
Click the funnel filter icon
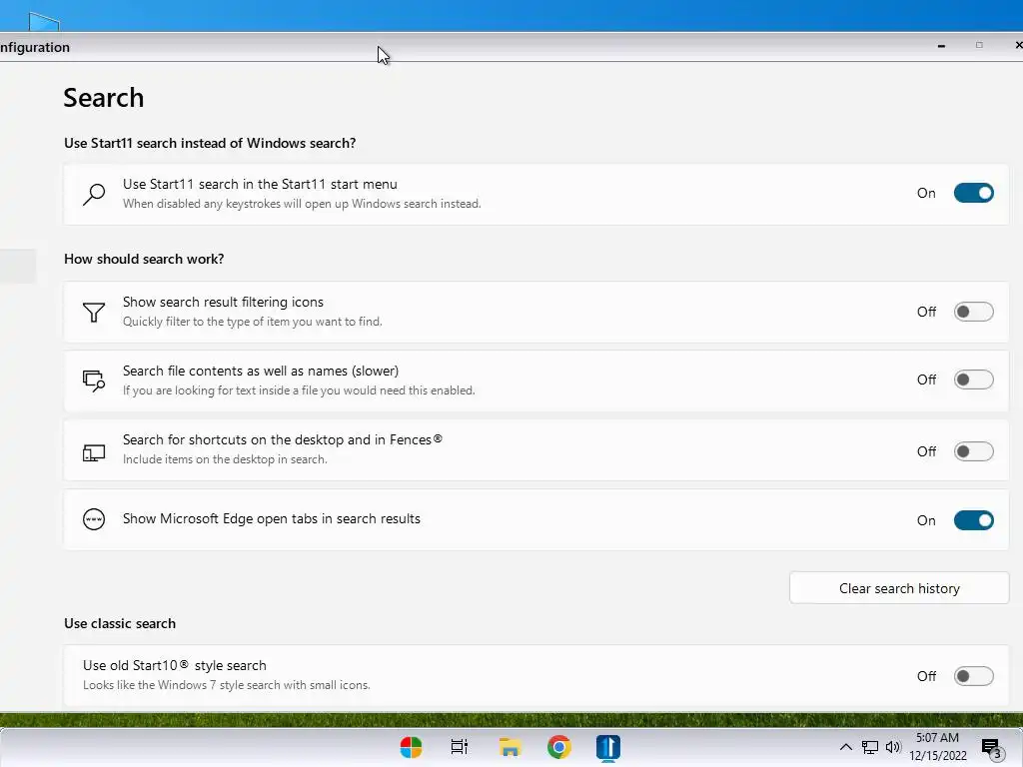pyautogui.click(x=94, y=313)
